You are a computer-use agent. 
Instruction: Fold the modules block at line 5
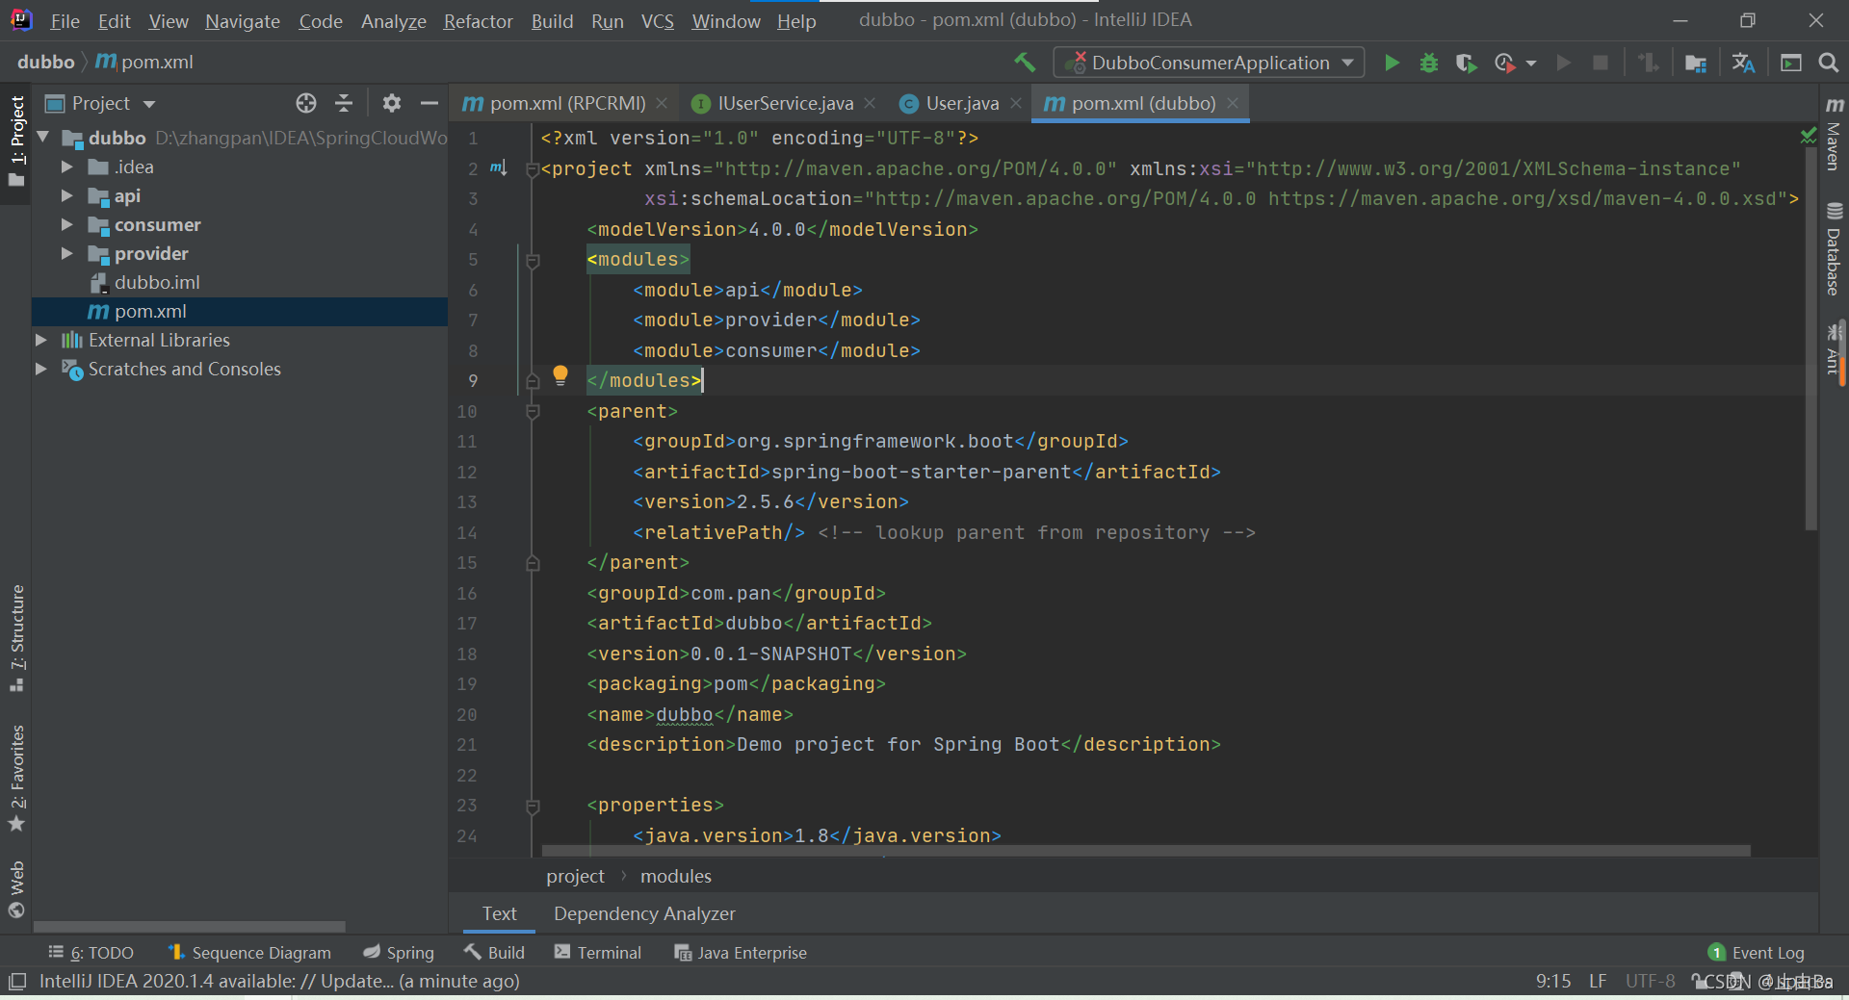click(x=533, y=260)
